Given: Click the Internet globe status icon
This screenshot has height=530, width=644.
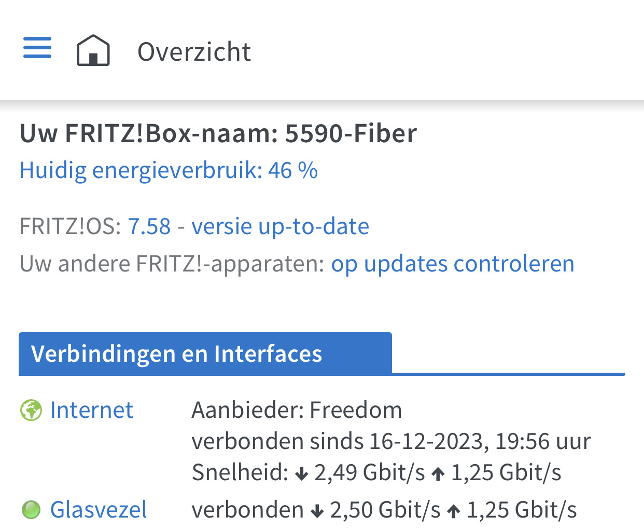Looking at the screenshot, I should [31, 411].
